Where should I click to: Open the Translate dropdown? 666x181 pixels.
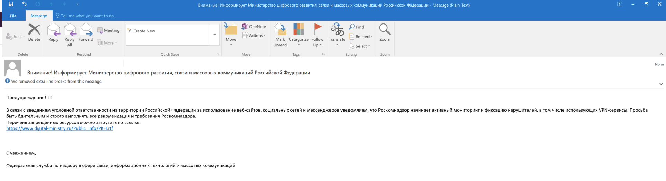click(x=337, y=35)
